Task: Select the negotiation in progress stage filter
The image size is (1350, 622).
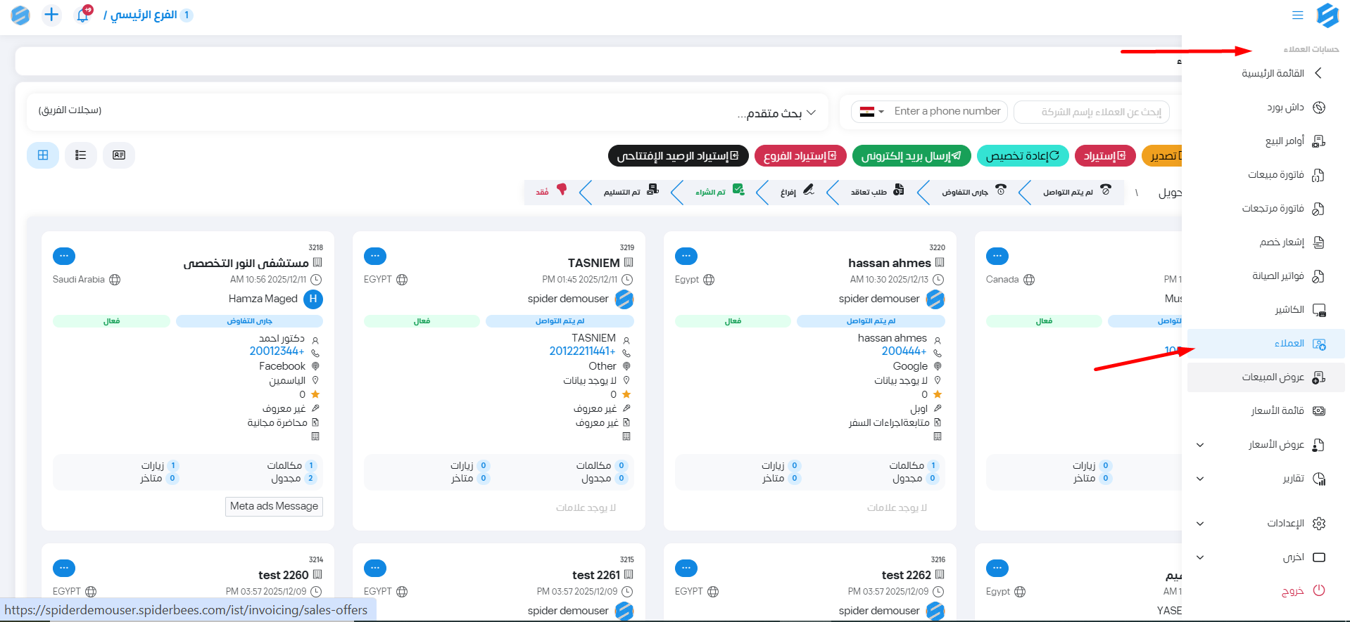Action: point(973,192)
